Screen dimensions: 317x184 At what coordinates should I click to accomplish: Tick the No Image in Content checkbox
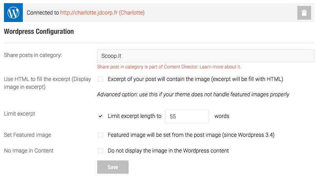[100, 151]
